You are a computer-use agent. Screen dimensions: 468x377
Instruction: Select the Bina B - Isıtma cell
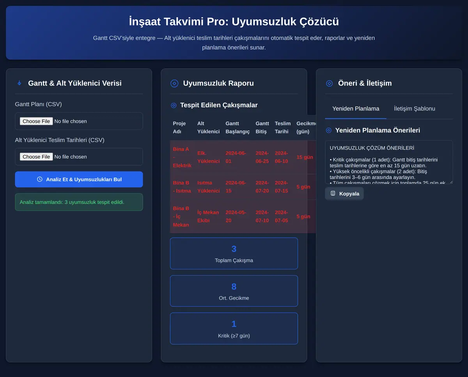coord(182,187)
